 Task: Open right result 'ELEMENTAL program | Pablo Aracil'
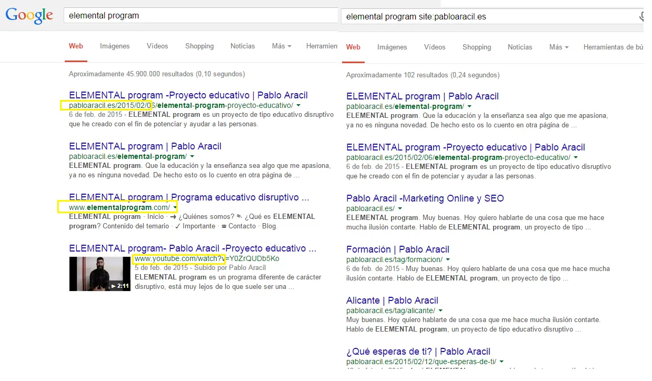click(x=423, y=96)
